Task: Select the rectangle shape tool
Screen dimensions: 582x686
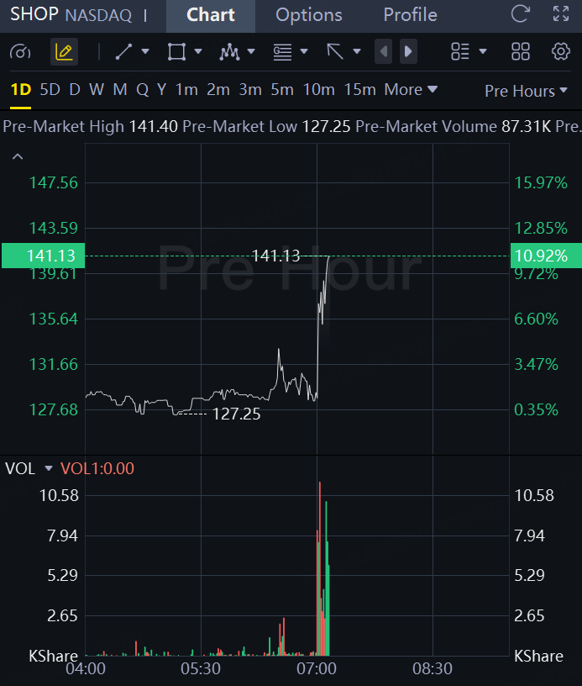Action: 176,51
